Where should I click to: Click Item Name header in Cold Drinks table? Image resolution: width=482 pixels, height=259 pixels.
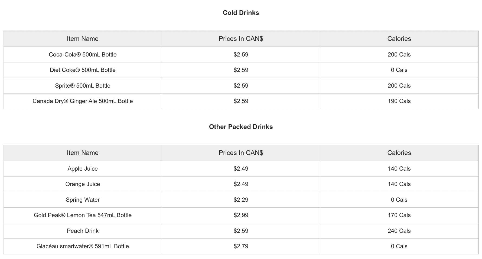coord(83,39)
